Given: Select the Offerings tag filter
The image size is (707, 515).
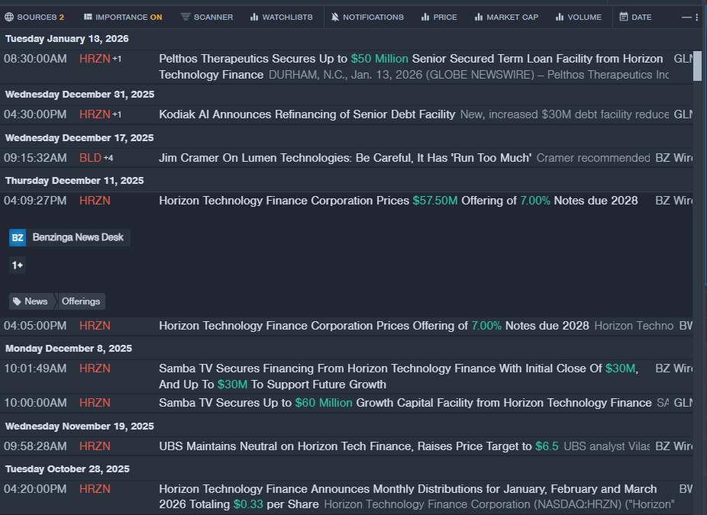Looking at the screenshot, I should (x=81, y=301).
